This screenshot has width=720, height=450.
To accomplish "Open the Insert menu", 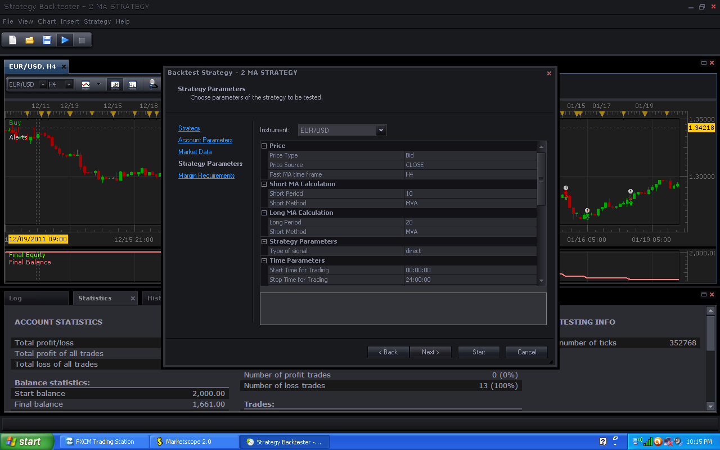I will pos(70,21).
